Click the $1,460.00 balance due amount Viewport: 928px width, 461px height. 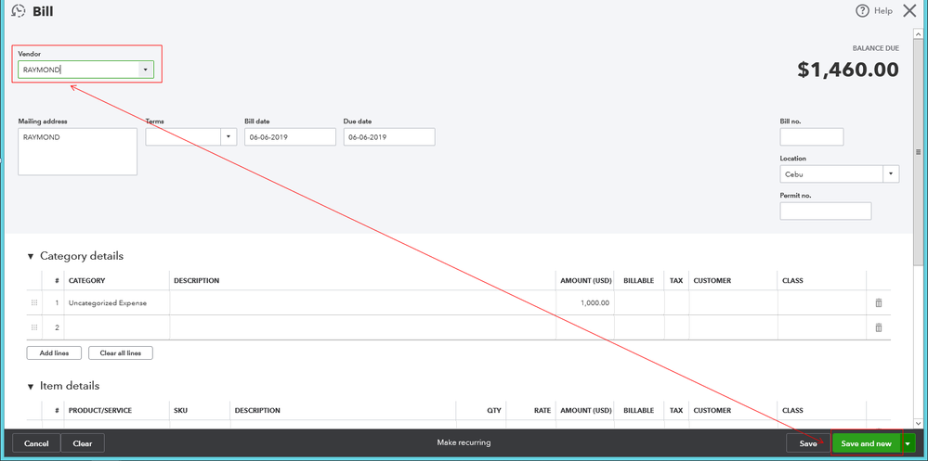point(848,70)
